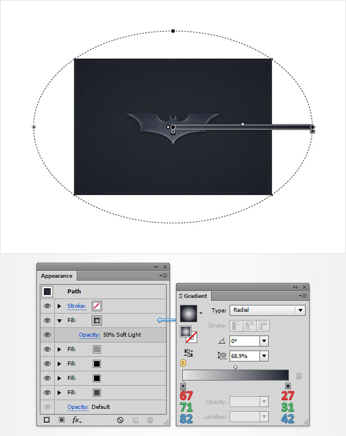Click the gradient angle icon

tap(222, 341)
